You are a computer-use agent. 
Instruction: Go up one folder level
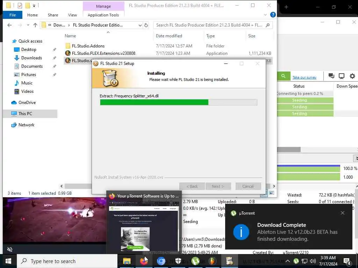click(x=35, y=25)
